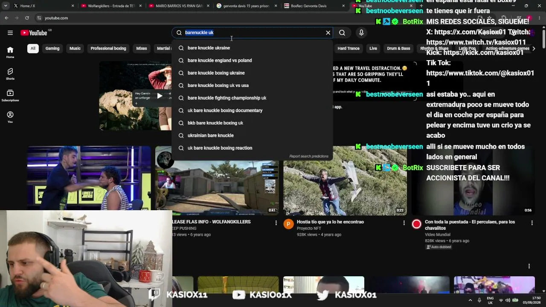Open the YouTube guide hamburger menu
This screenshot has width=546, height=307.
[x=10, y=33]
